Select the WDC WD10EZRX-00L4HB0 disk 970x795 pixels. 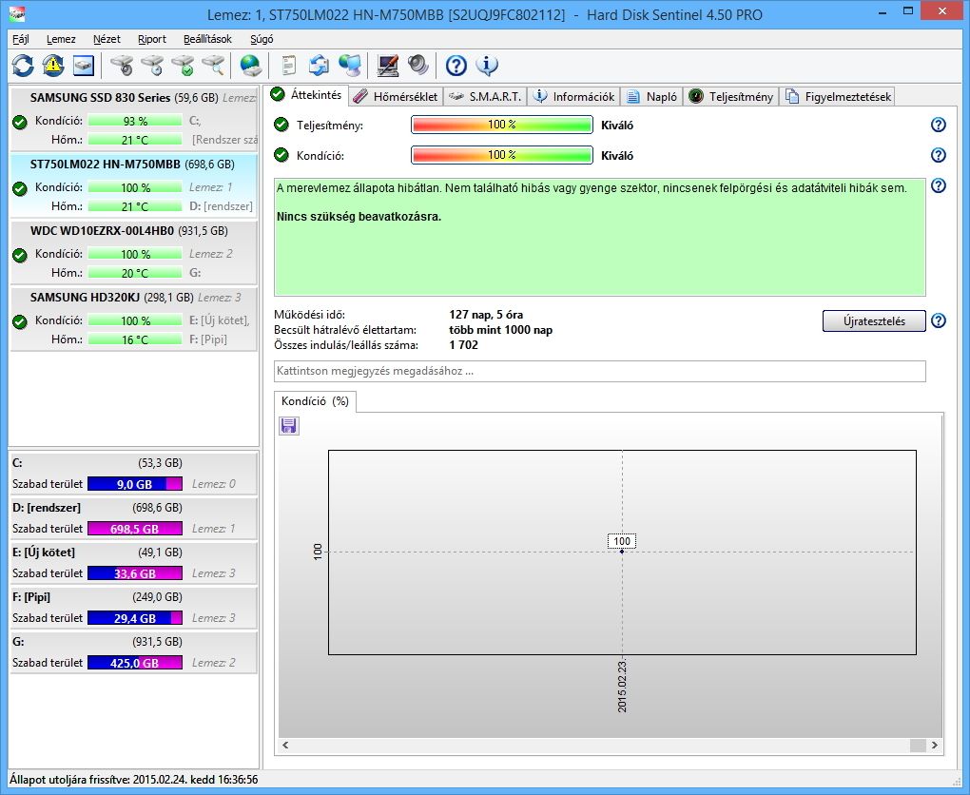134,252
